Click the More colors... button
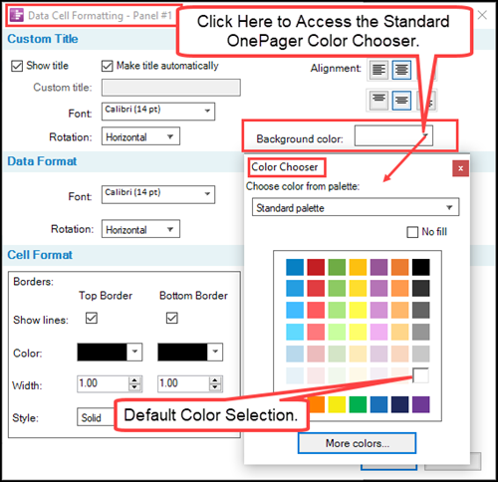498x482 pixels. pos(357,443)
